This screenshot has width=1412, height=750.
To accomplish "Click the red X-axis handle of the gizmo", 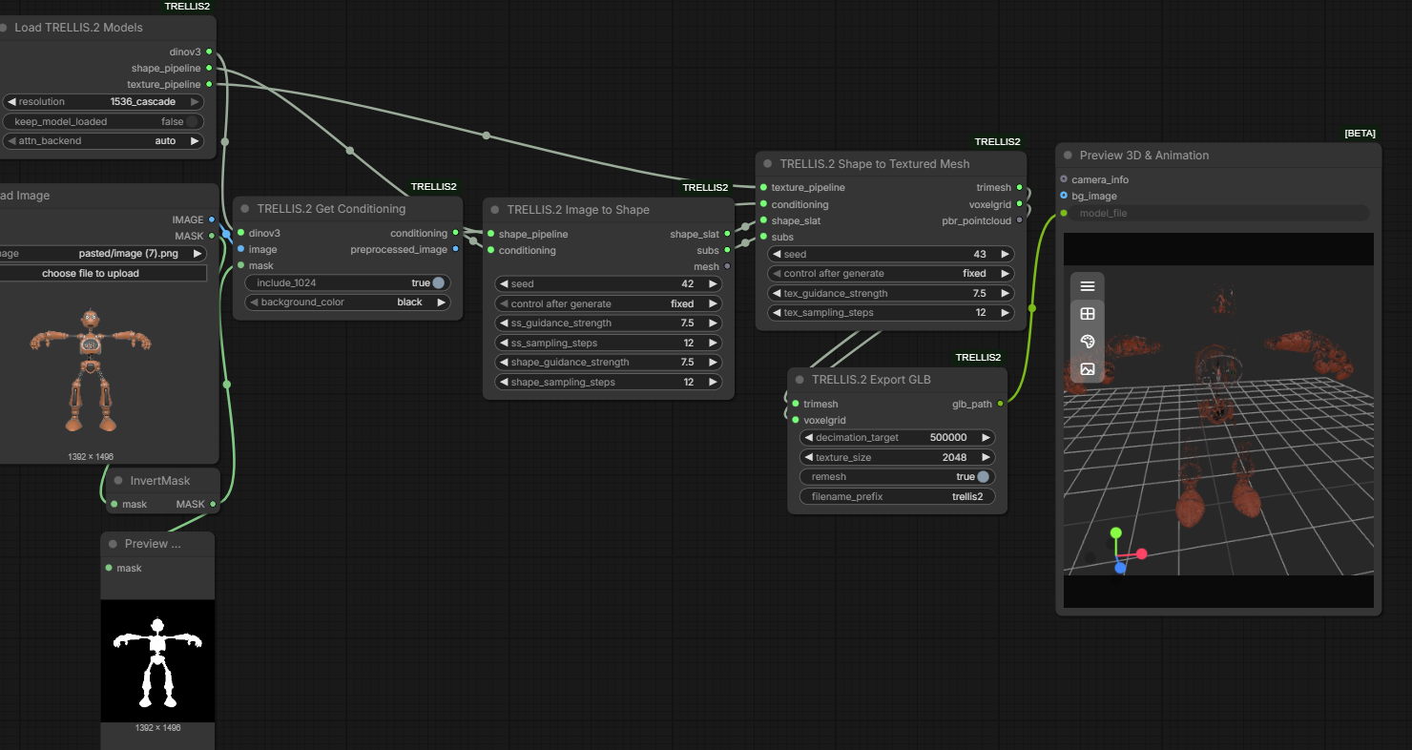I will click(1141, 553).
